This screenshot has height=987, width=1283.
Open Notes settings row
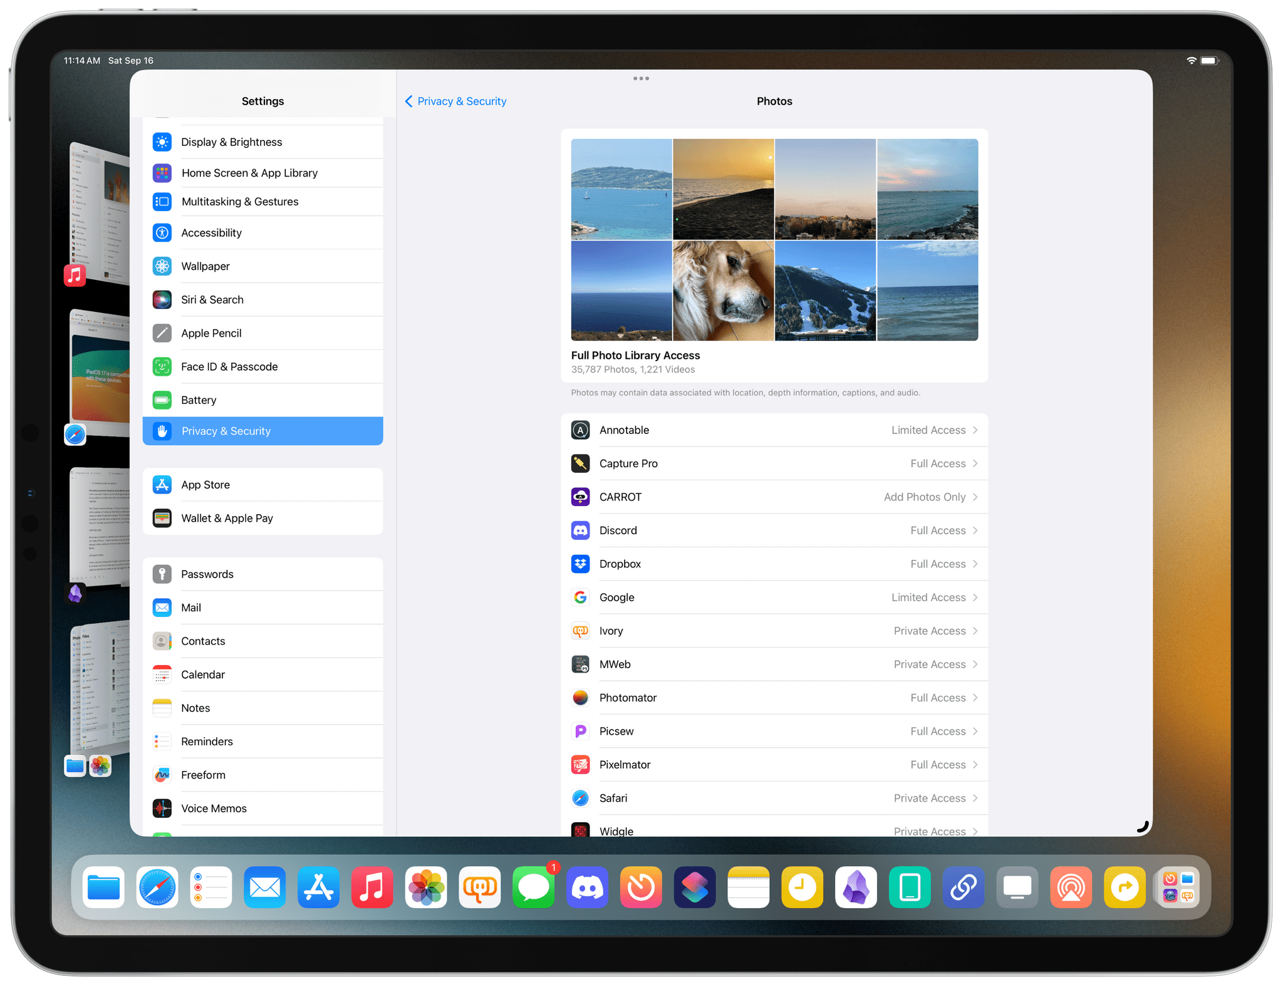(263, 708)
